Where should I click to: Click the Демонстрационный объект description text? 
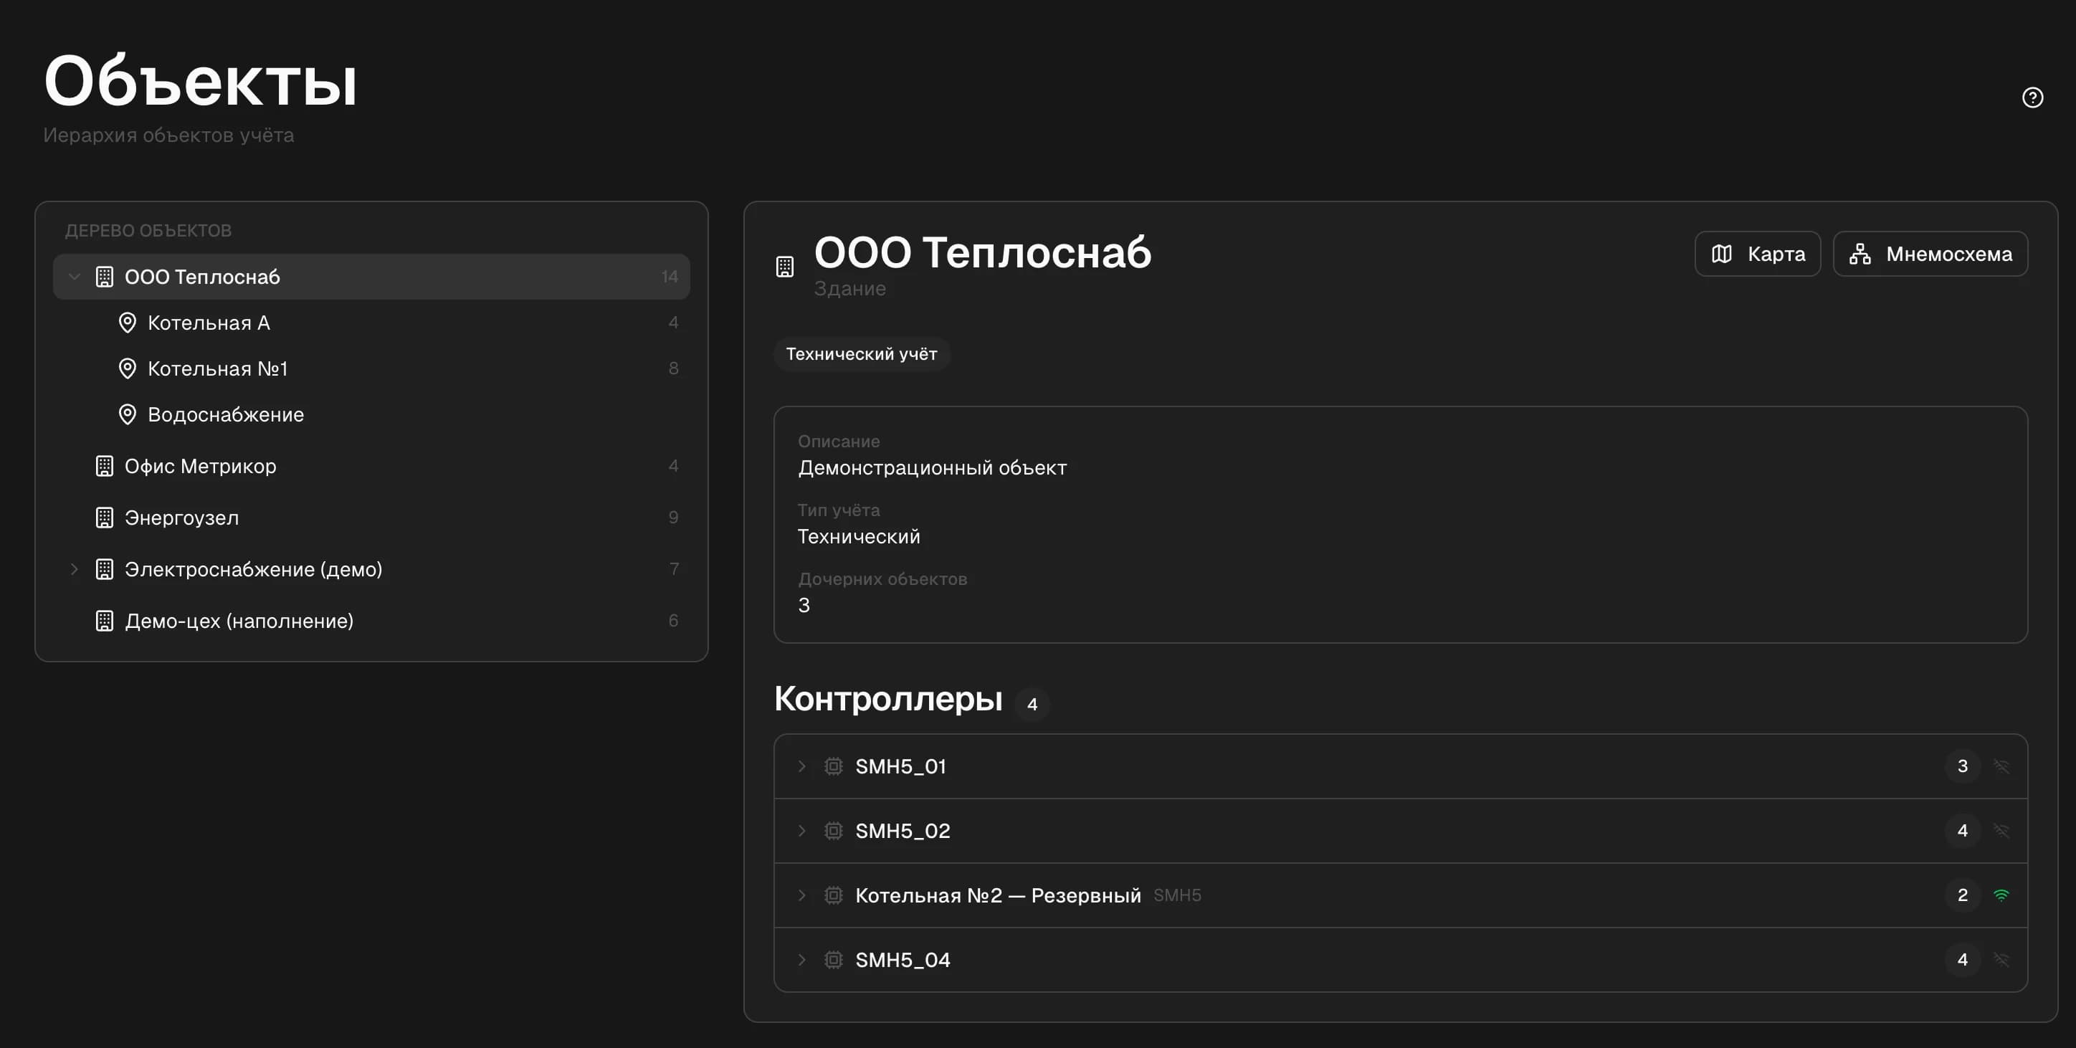[933, 467]
